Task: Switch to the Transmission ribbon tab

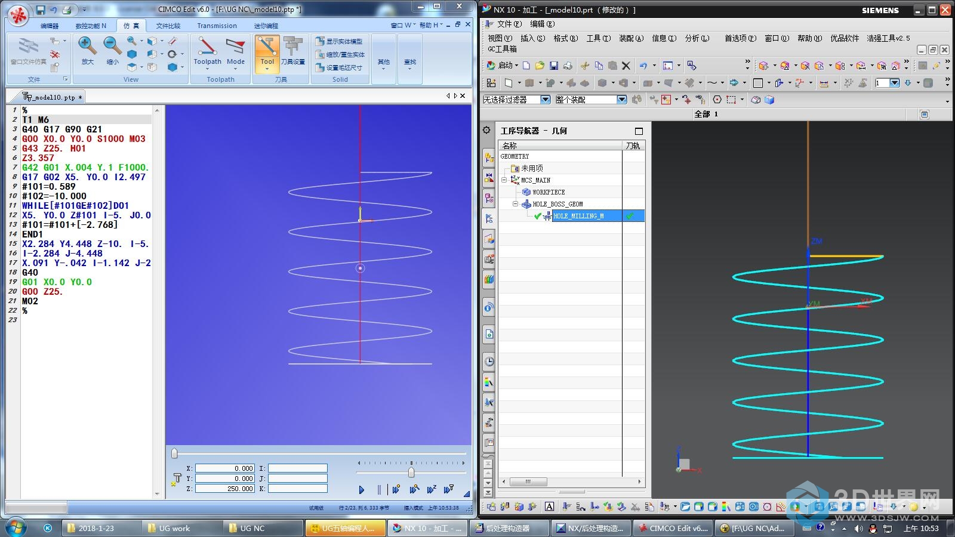Action: [217, 26]
